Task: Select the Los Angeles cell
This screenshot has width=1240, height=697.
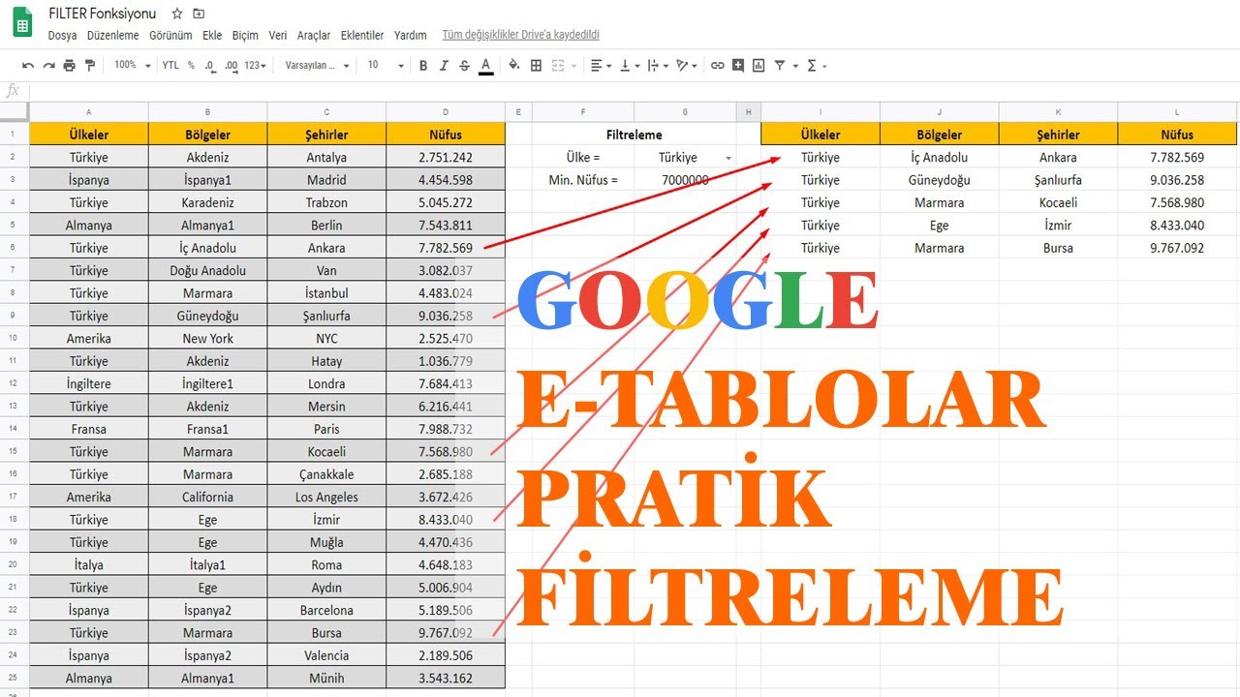Action: pos(326,497)
